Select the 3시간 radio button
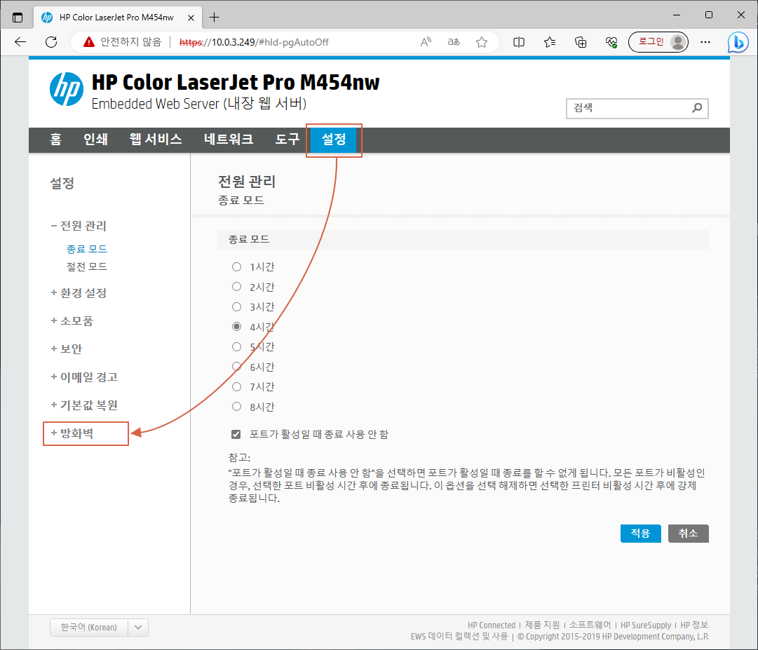Image resolution: width=758 pixels, height=650 pixels. [x=236, y=307]
